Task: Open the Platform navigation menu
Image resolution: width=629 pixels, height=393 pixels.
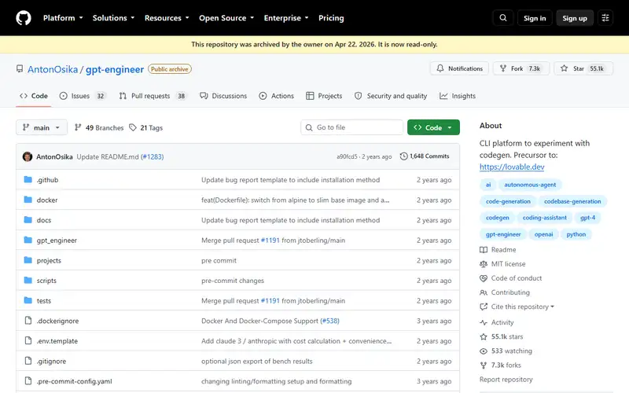Action: click(63, 18)
